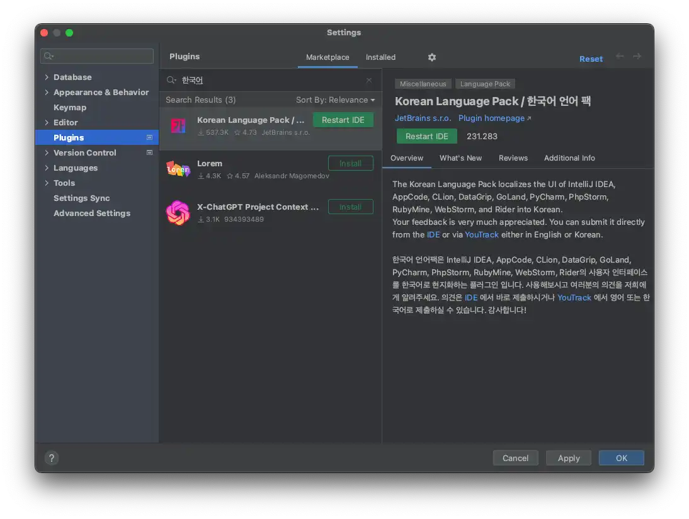Select the Lorem search result title

click(210, 164)
